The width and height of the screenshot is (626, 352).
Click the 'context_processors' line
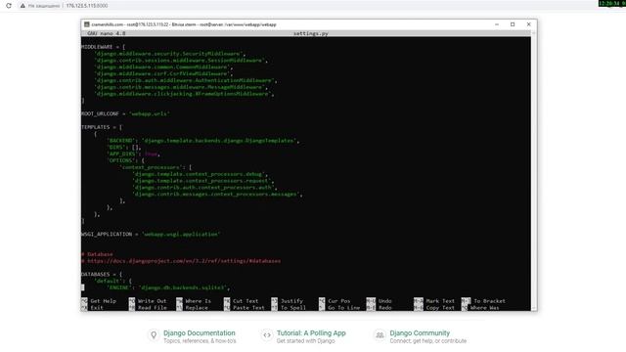click(156, 167)
